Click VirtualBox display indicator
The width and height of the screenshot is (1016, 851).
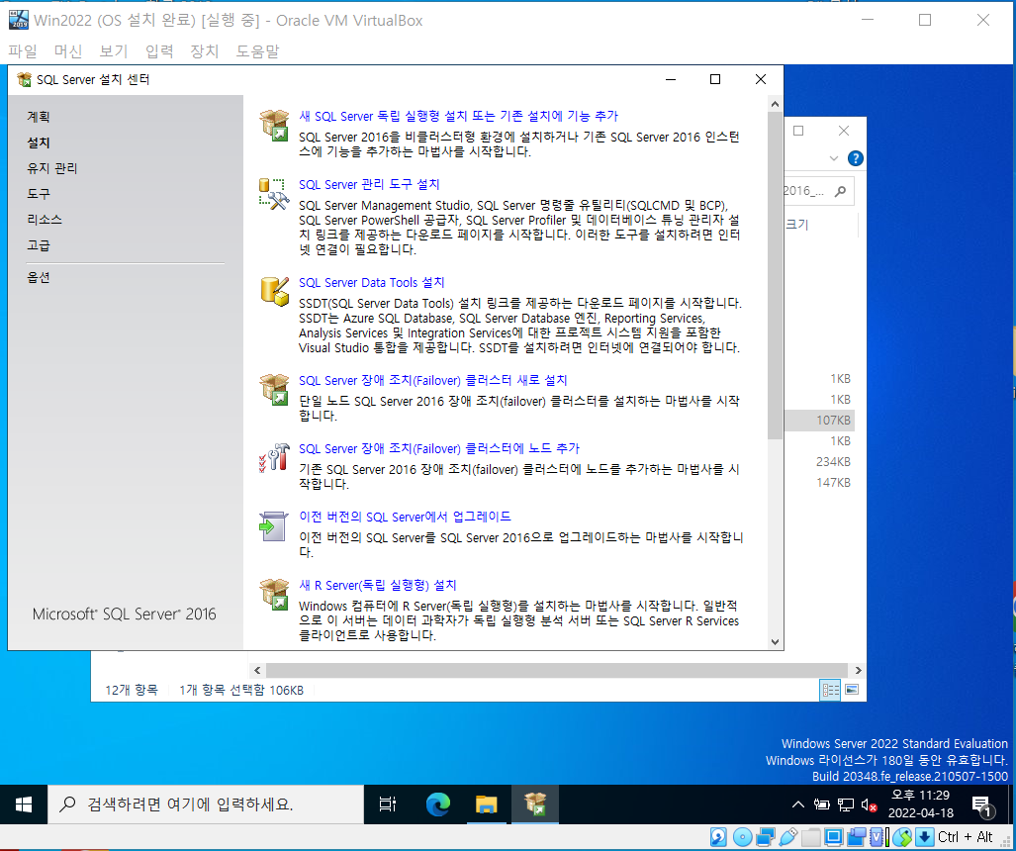(833, 837)
